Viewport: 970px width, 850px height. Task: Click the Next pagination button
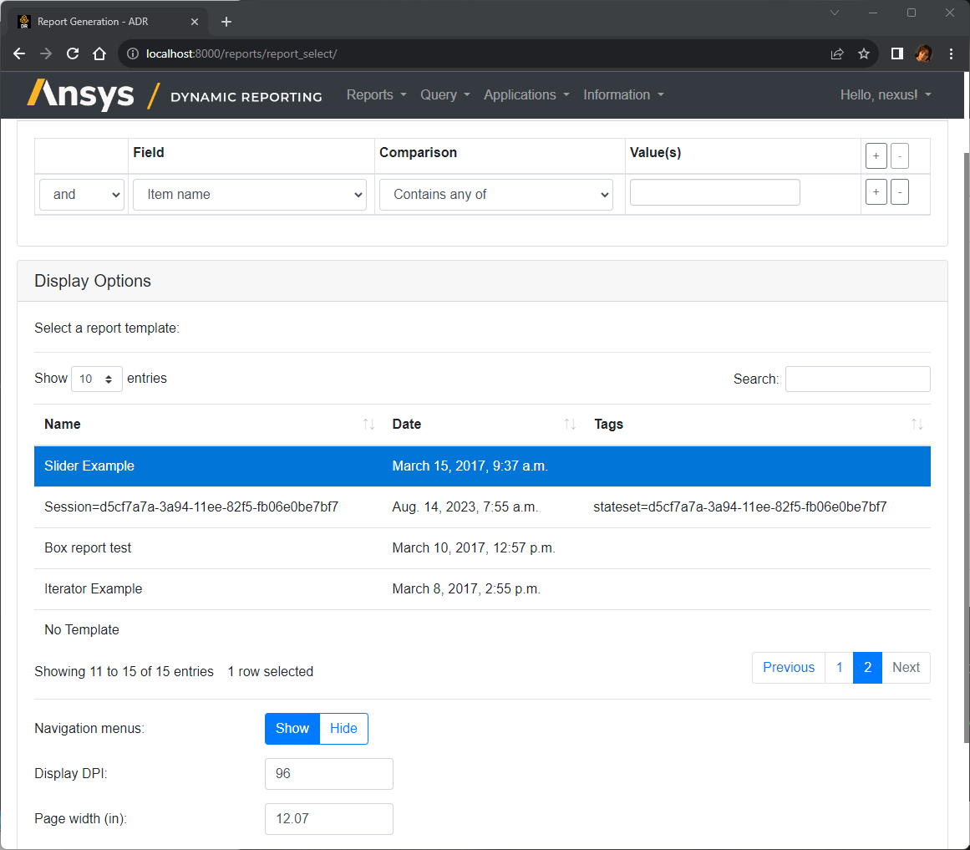(906, 668)
